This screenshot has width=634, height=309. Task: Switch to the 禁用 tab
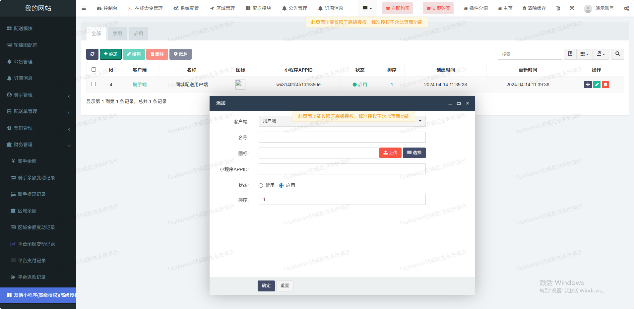[117, 33]
